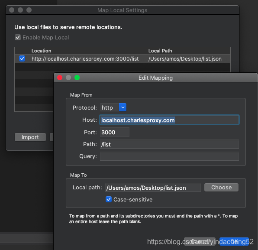Click the green zoom button of Edit Mapping

click(77, 78)
